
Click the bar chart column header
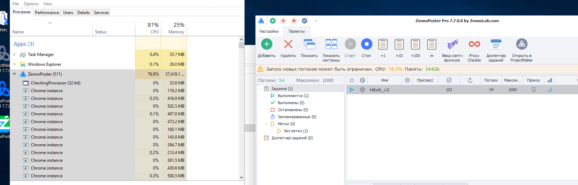click(x=550, y=80)
